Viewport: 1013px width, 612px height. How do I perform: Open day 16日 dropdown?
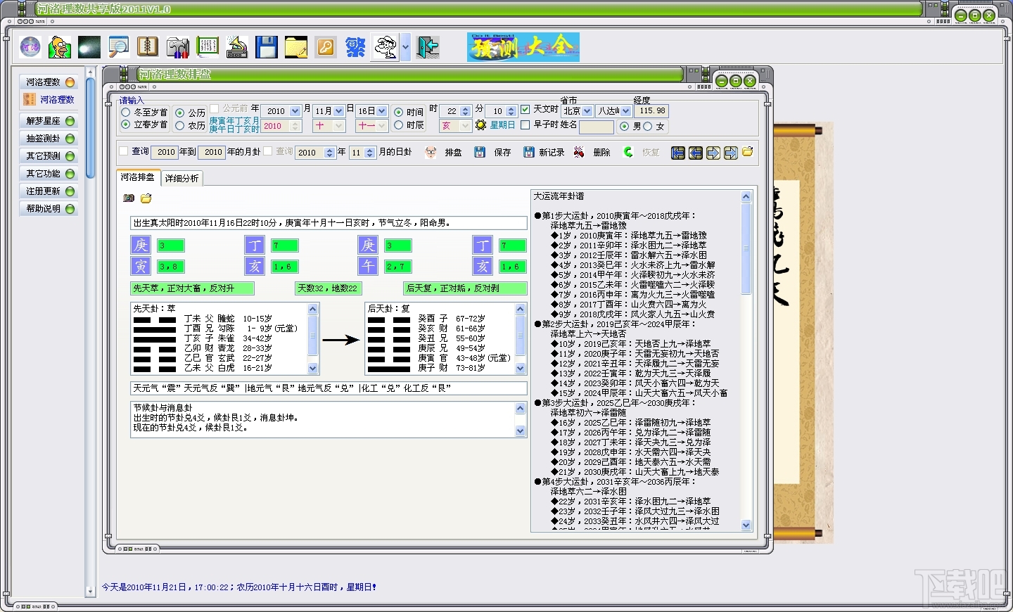(382, 111)
